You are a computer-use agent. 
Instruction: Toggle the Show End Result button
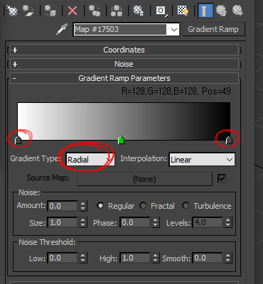click(x=205, y=11)
